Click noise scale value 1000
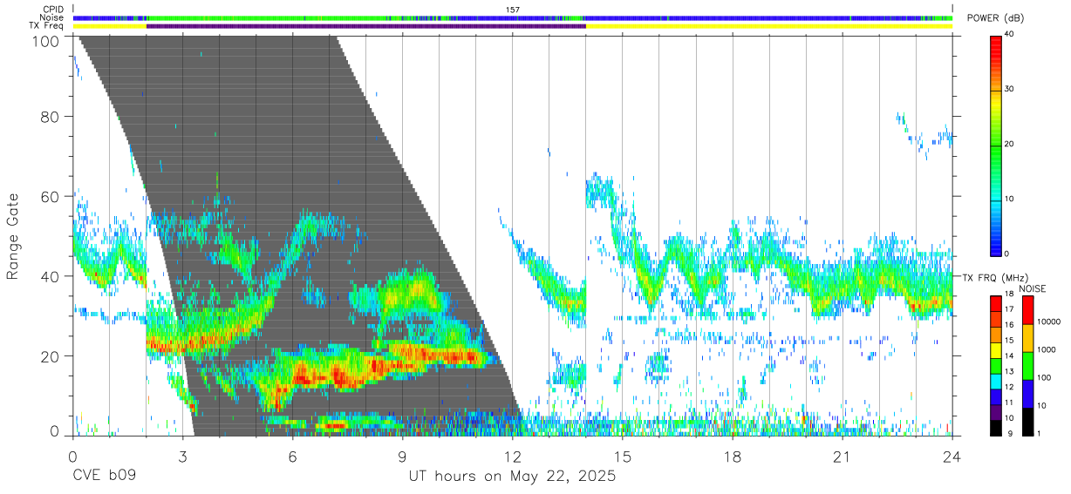This screenshot has width=1071, height=494. [x=1045, y=349]
